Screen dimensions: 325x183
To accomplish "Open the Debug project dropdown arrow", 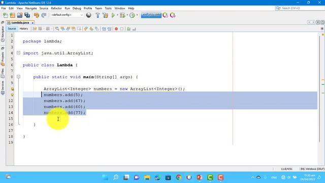I will click(127, 15).
